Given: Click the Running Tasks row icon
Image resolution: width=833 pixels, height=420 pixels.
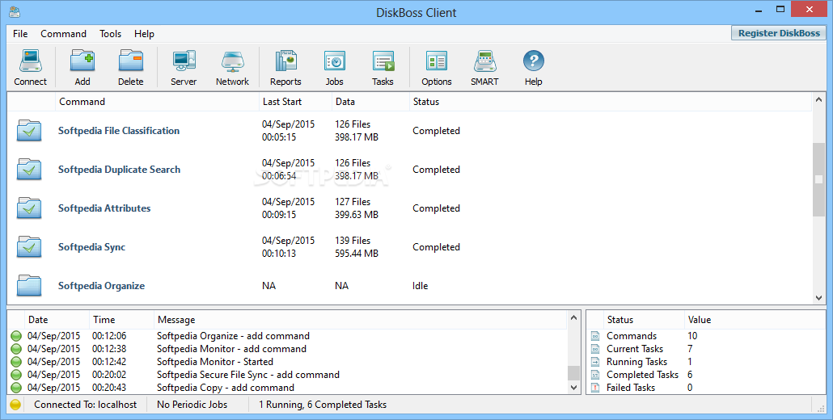Looking at the screenshot, I should (x=595, y=362).
